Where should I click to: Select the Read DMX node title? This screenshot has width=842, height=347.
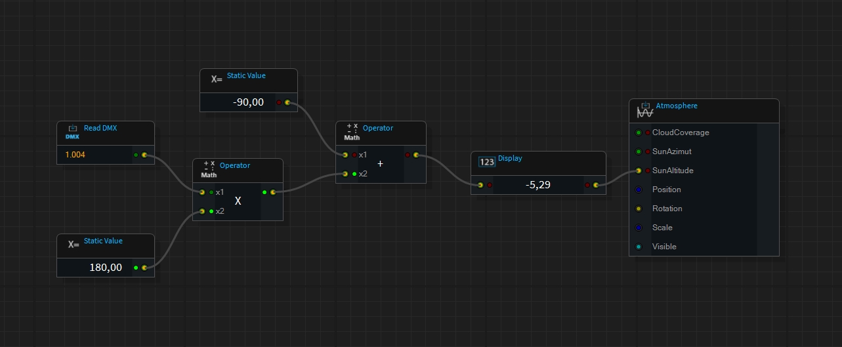pyautogui.click(x=100, y=128)
